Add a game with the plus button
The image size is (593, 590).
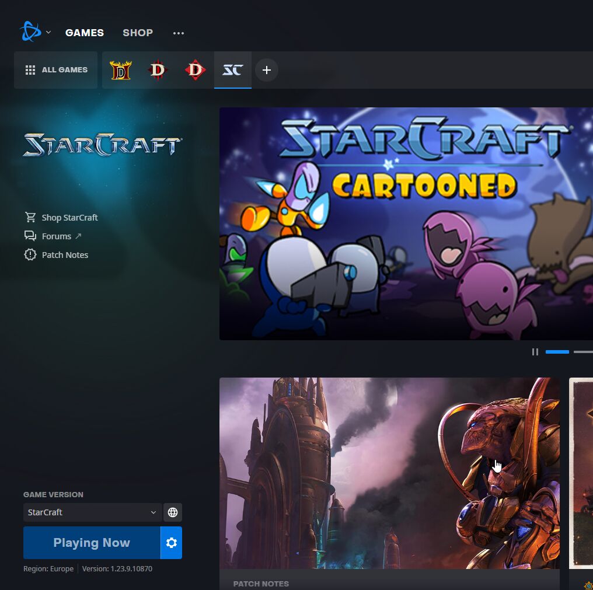click(x=267, y=70)
